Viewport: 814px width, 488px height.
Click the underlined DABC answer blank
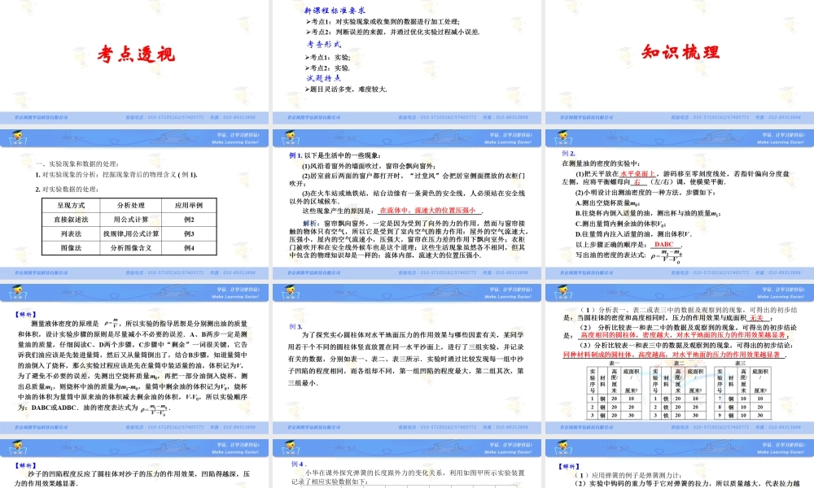point(664,246)
